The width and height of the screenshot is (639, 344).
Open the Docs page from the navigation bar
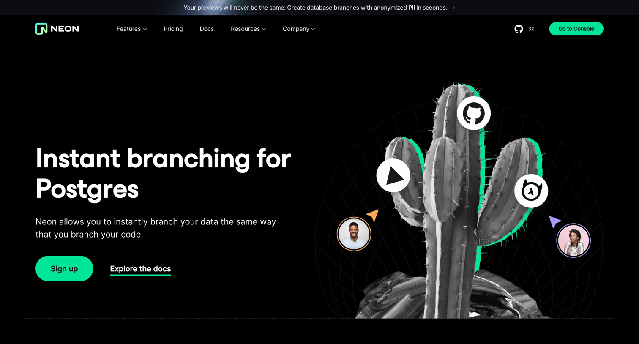tap(207, 29)
